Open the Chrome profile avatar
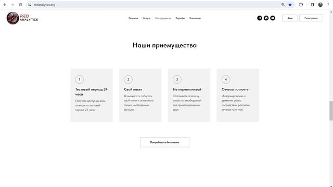The height and width of the screenshot is (187, 333). [x=321, y=5]
